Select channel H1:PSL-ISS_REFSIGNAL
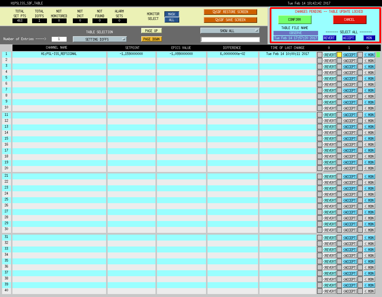 point(59,54)
